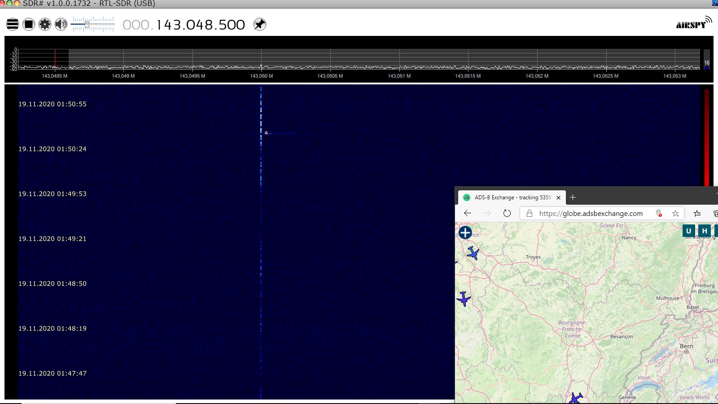Click the globe.adsbexchange.com address bar
This screenshot has height=404, width=718.
point(591,214)
